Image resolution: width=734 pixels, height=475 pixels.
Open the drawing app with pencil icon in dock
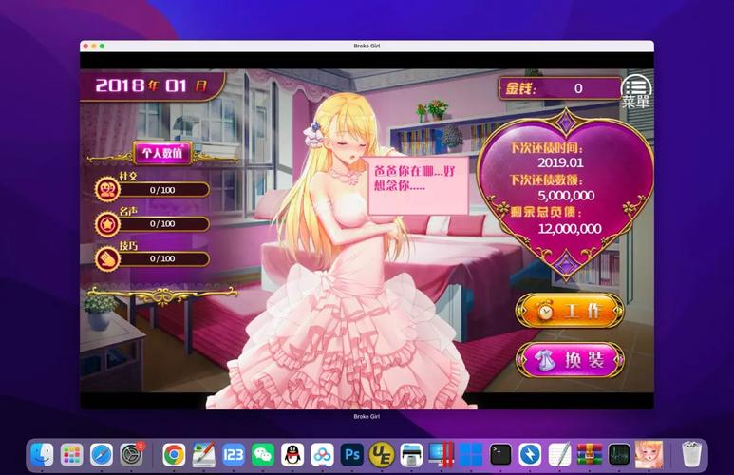tap(203, 455)
